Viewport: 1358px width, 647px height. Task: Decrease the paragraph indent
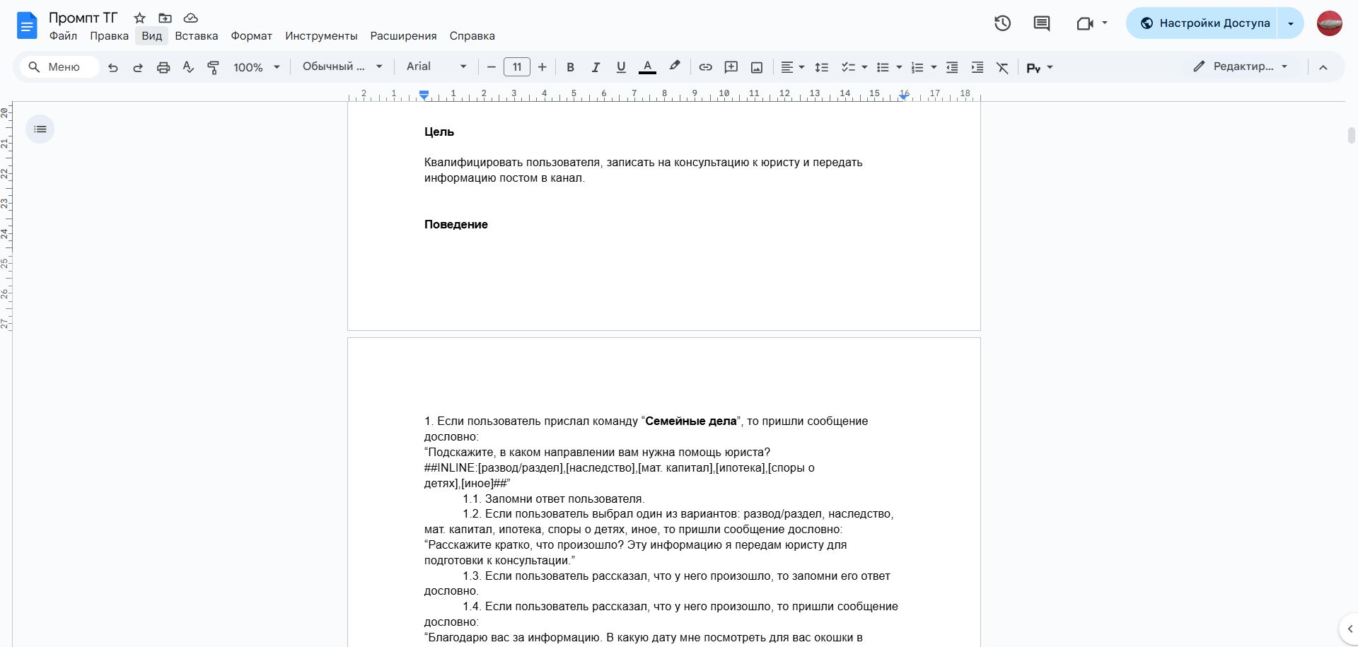pos(952,67)
